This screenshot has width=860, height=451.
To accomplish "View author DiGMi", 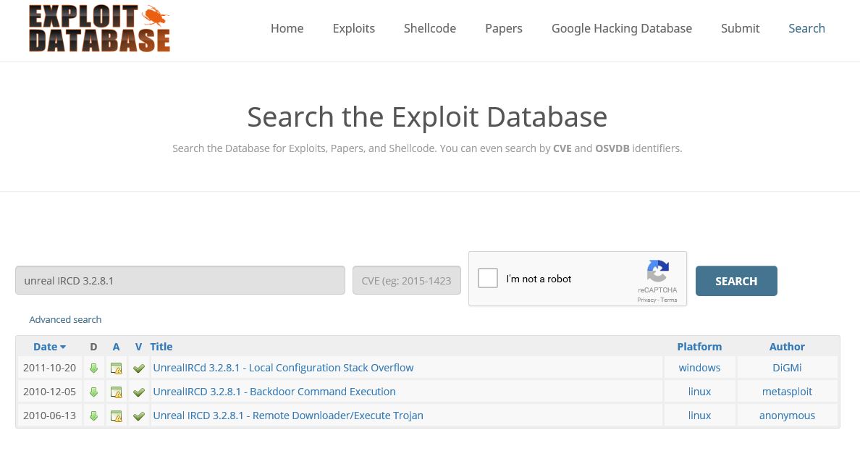I will (787, 368).
